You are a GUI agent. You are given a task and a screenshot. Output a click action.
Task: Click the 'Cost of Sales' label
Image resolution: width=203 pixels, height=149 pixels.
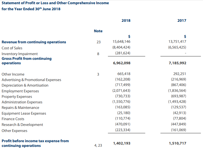coord(12,48)
